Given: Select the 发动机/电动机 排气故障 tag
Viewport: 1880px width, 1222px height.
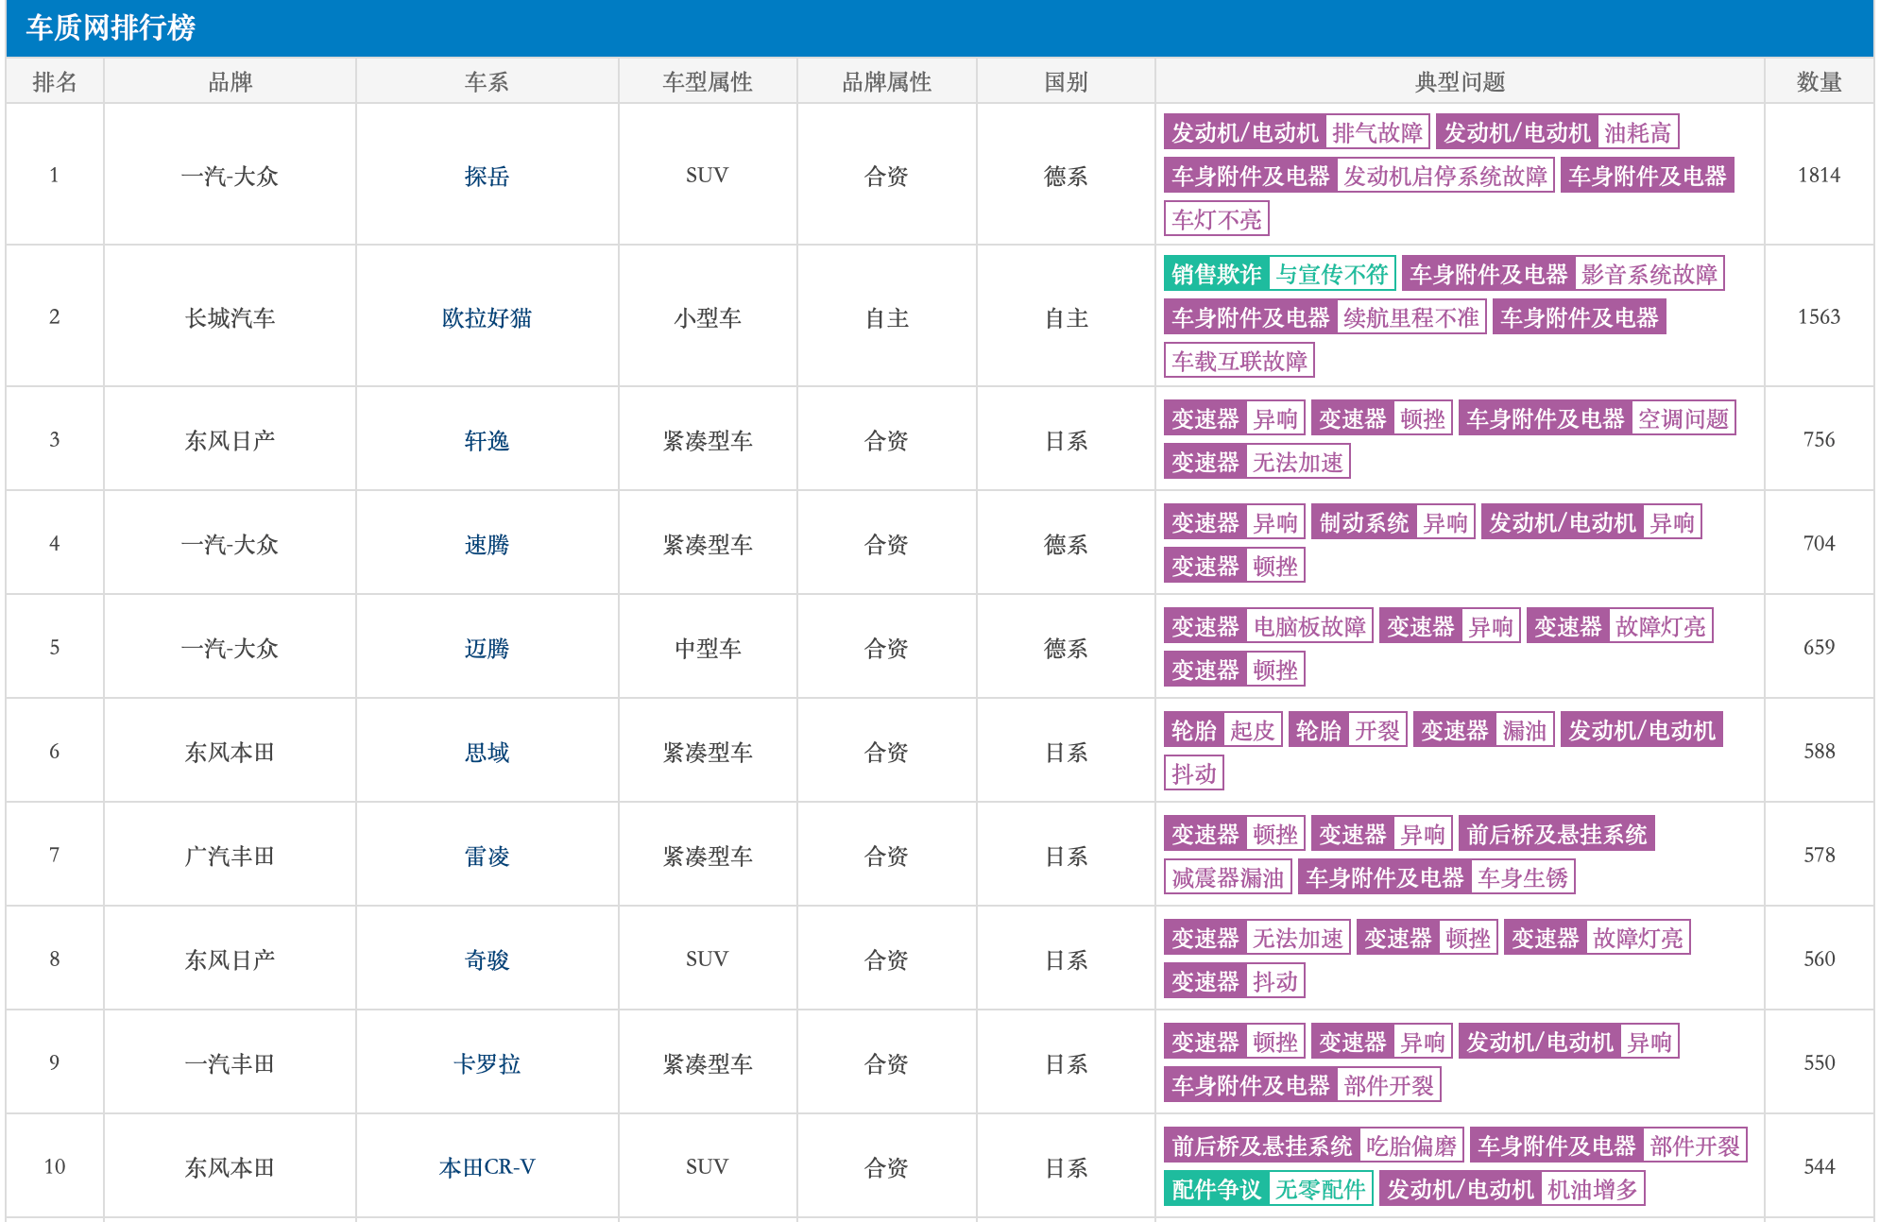Looking at the screenshot, I should (1296, 132).
